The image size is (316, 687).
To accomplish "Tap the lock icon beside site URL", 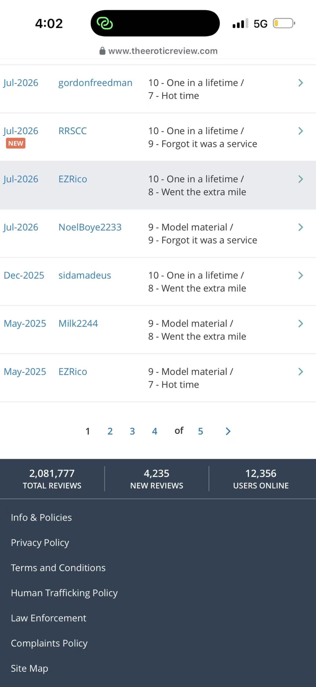I will click(x=102, y=51).
